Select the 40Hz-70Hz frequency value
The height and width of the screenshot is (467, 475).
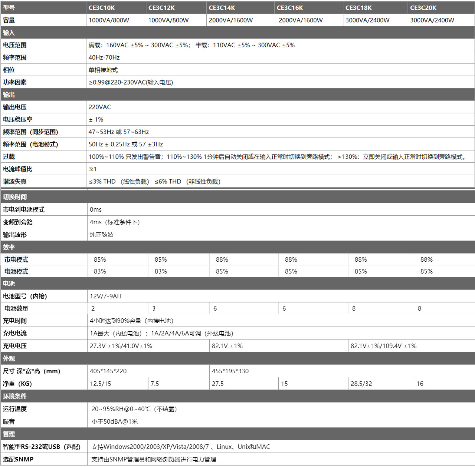pos(104,57)
